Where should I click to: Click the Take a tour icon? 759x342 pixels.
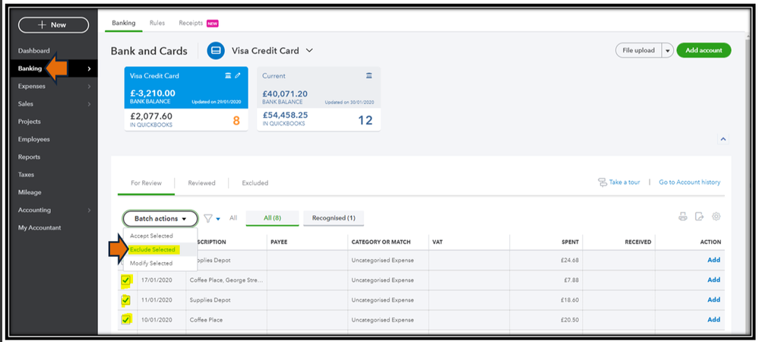pyautogui.click(x=602, y=182)
